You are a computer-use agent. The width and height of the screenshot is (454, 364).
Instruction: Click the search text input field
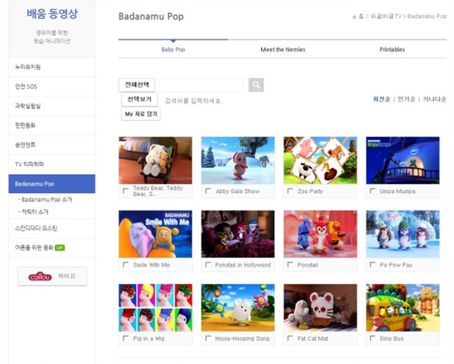pos(201,85)
